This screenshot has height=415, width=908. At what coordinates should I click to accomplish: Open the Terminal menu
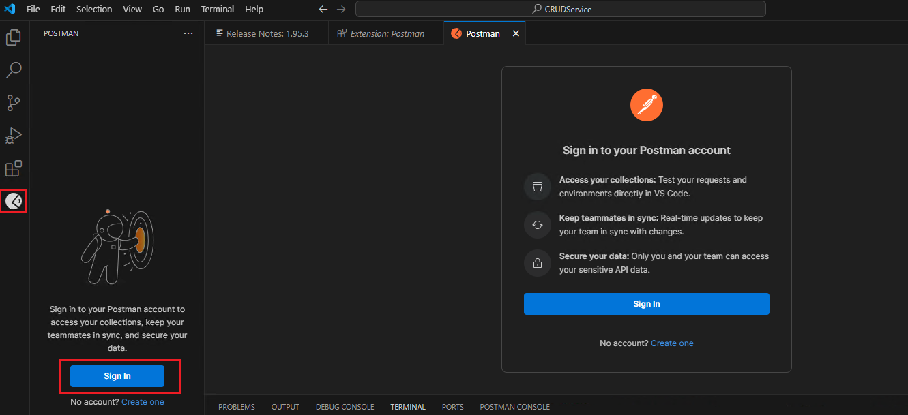tap(218, 9)
